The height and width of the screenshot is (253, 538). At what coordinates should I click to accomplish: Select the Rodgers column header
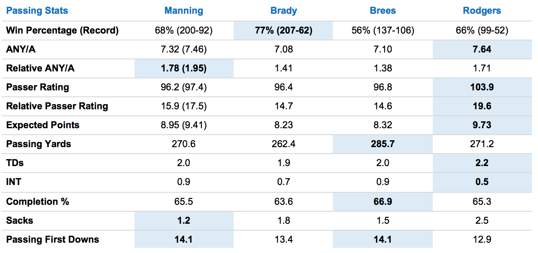click(482, 11)
